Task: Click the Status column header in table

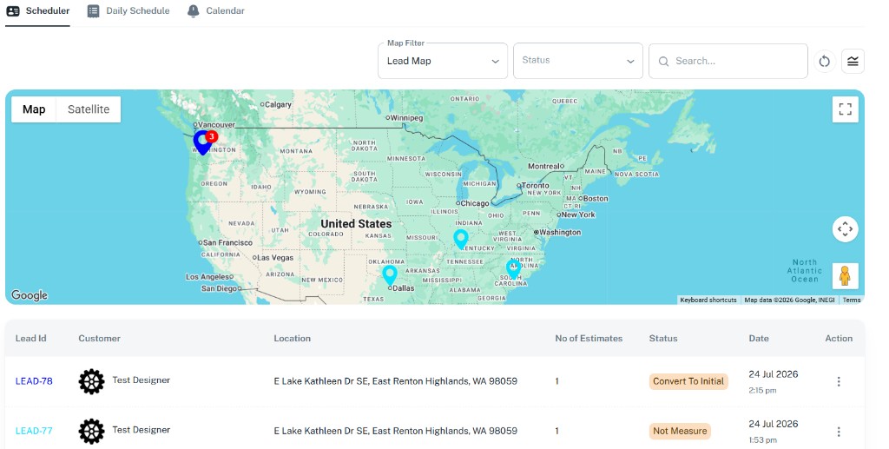Action: [663, 339]
